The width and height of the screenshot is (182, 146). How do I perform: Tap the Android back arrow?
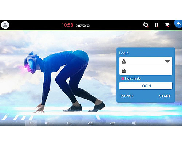(x=69, y=123)
